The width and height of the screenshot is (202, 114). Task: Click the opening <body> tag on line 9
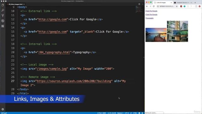coord(22,7)
